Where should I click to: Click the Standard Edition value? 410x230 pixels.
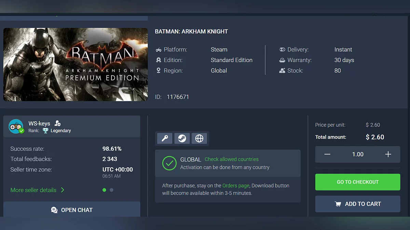pos(232,60)
